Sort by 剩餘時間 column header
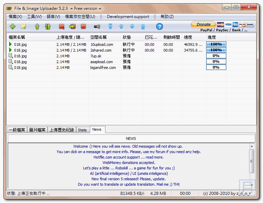 [x=171, y=37]
